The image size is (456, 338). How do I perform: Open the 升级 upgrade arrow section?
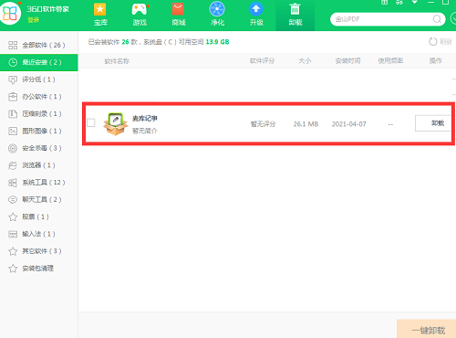pyautogui.click(x=256, y=15)
